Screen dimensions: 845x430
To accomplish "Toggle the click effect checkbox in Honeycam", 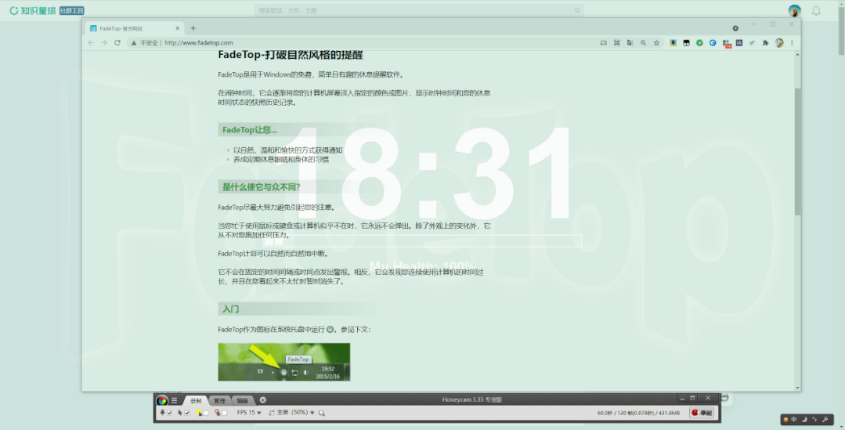I will coord(224,413).
